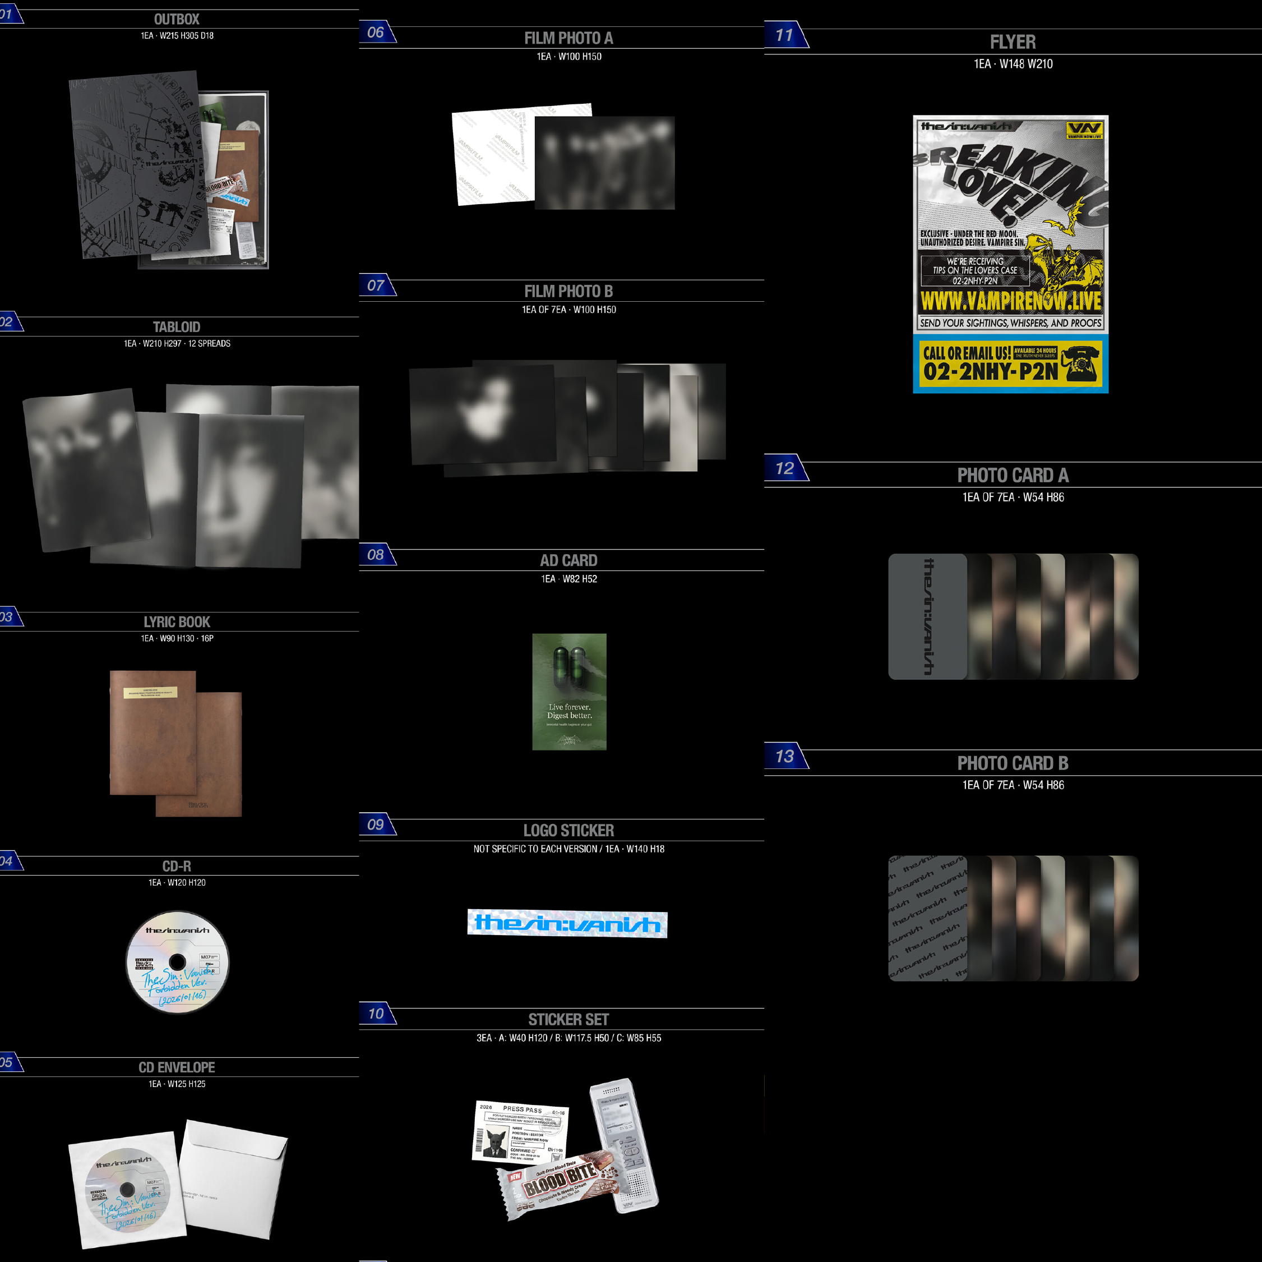Click the FILM PHOTO A image

563,158
